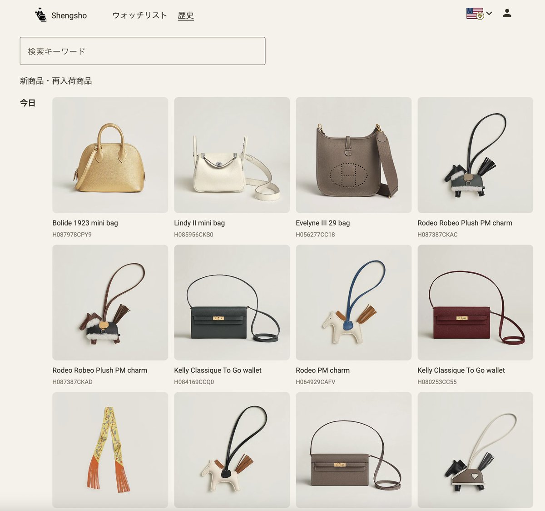The height and width of the screenshot is (511, 545).
Task: Select product code H087387CKAD
Action: point(72,382)
